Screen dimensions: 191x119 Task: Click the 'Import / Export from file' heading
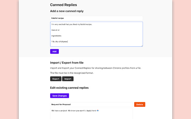click(67, 62)
